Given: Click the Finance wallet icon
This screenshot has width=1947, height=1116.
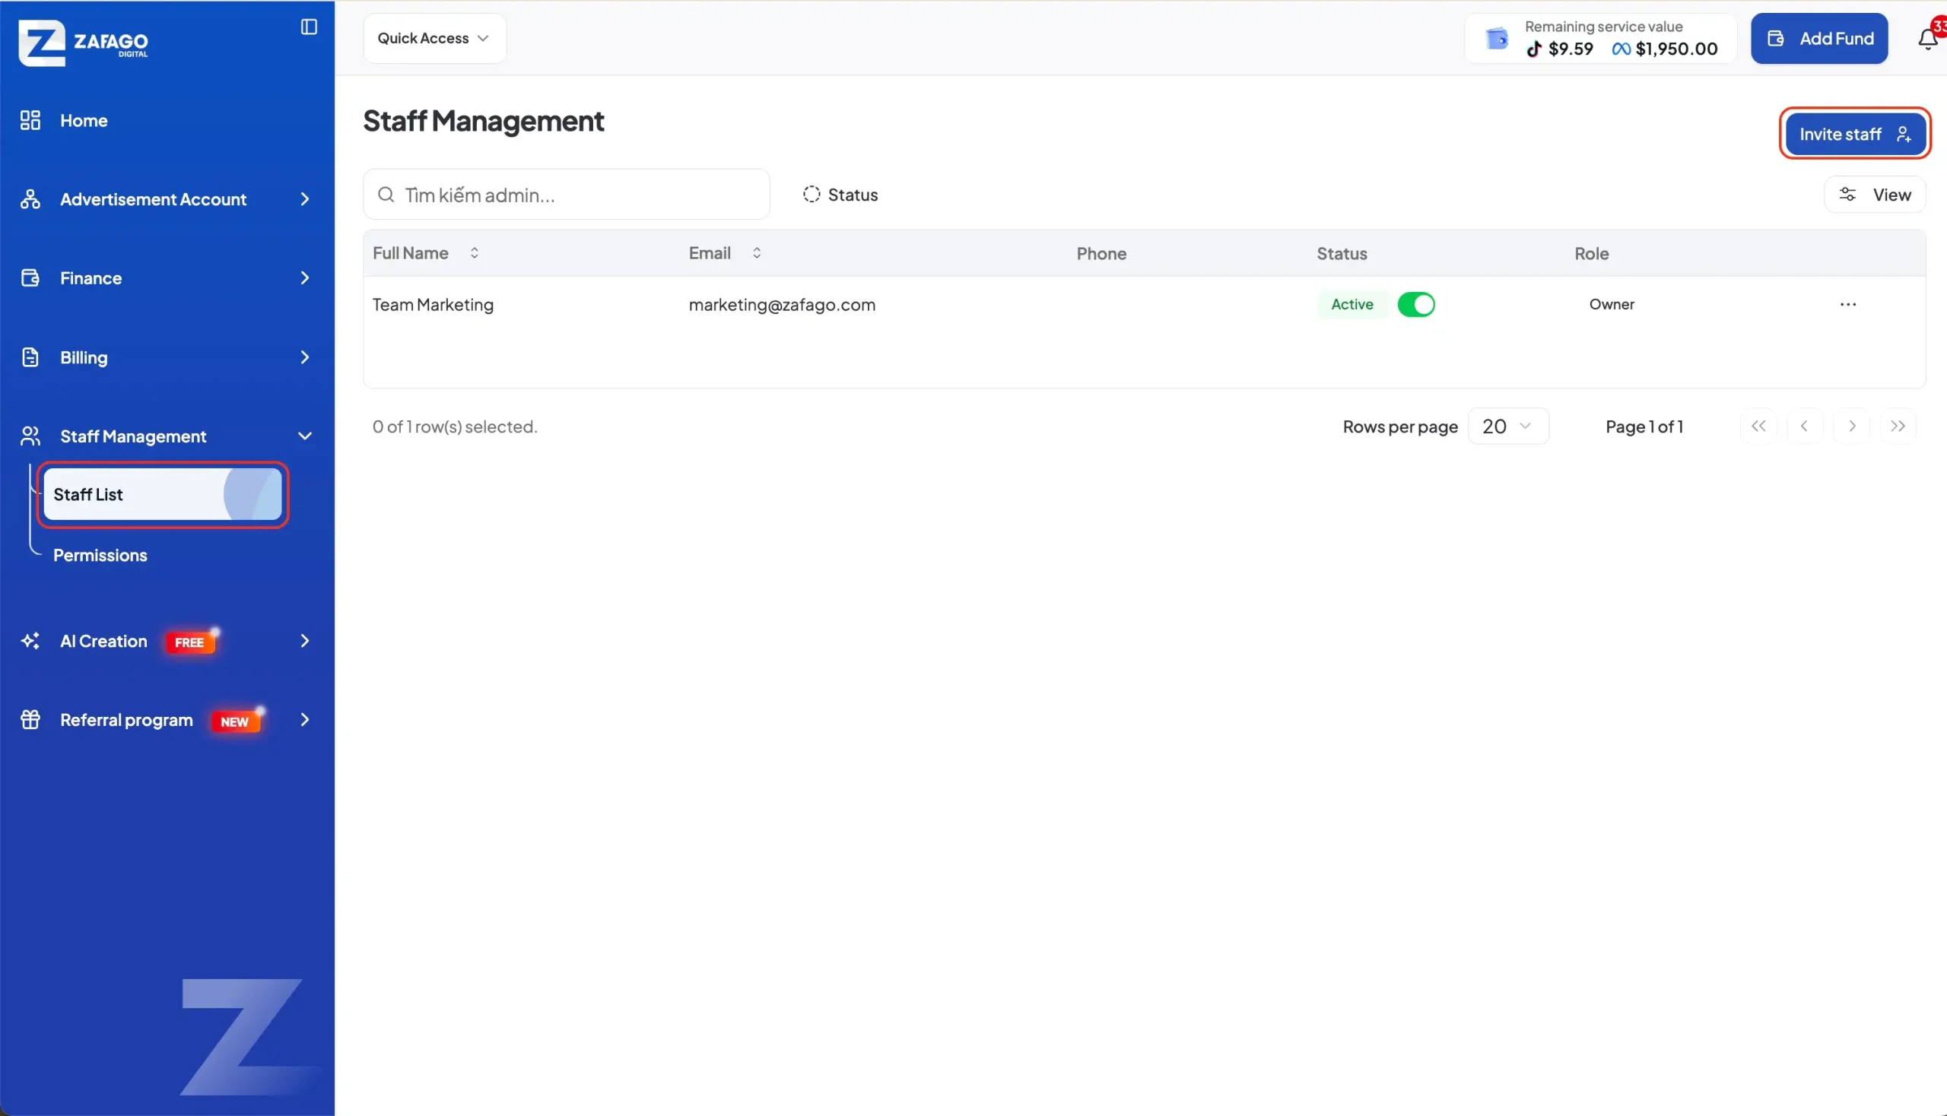Looking at the screenshot, I should tap(30, 278).
